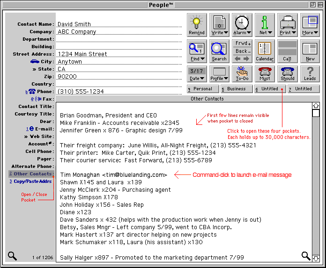
Task: Click the notes scrollbar down arrow
Action: (x=316, y=258)
